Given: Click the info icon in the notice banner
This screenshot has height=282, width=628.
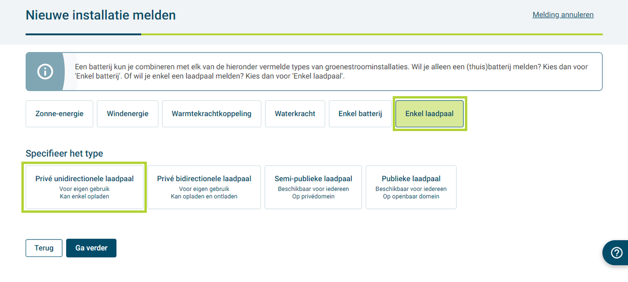Looking at the screenshot, I should pos(45,72).
